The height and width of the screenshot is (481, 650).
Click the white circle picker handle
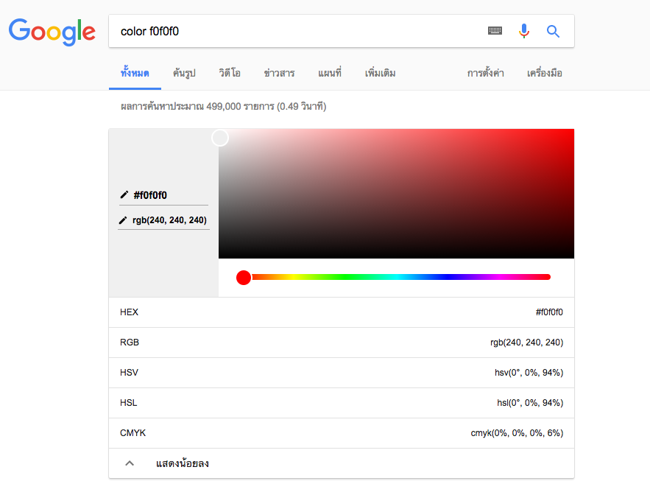[220, 138]
